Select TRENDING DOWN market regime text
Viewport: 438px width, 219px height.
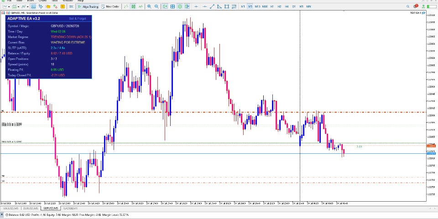(71, 37)
